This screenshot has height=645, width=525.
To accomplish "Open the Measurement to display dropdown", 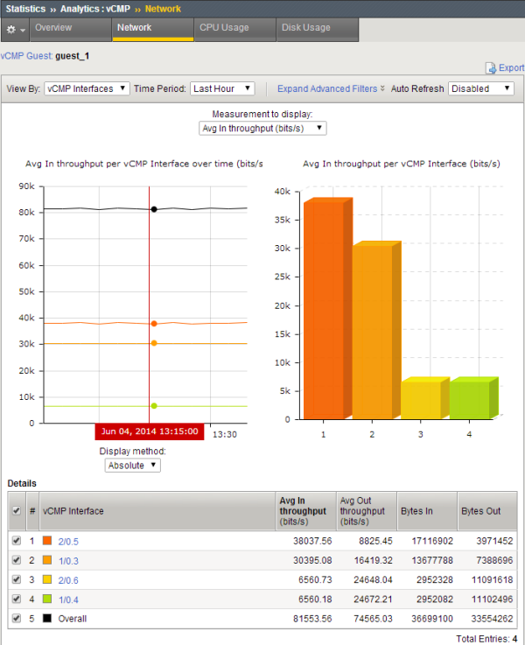I will pos(262,129).
